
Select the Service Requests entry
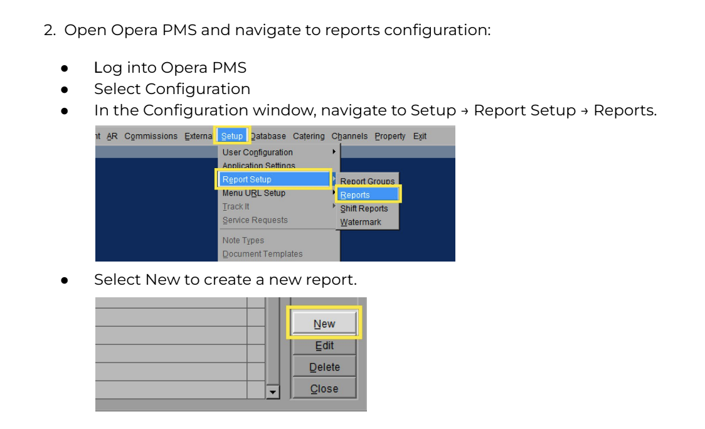(x=278, y=220)
